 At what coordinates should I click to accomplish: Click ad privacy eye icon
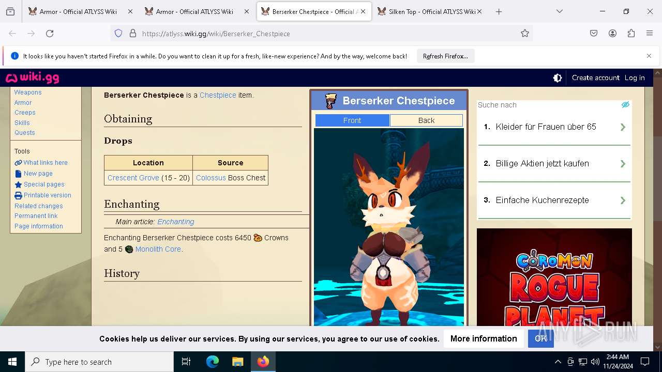pos(625,105)
